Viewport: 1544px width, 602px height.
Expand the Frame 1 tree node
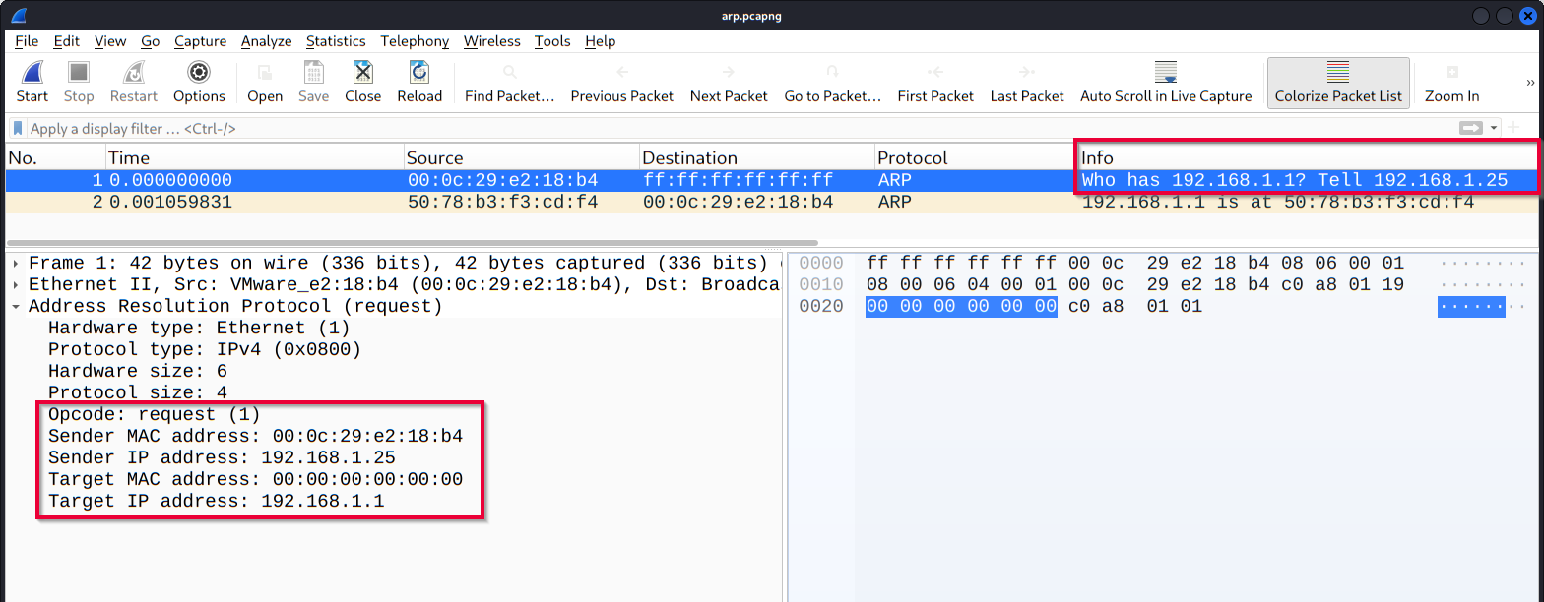pyautogui.click(x=17, y=263)
